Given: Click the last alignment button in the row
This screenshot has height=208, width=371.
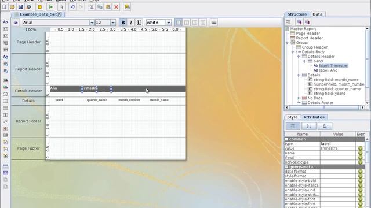Looking at the screenshot, I should pos(203,23).
